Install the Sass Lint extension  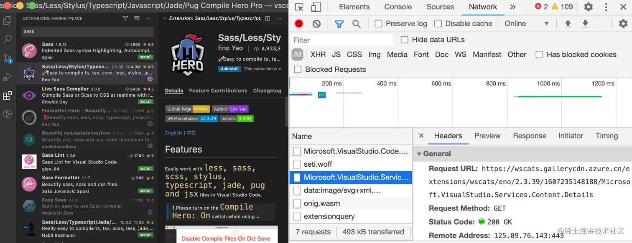point(145,168)
